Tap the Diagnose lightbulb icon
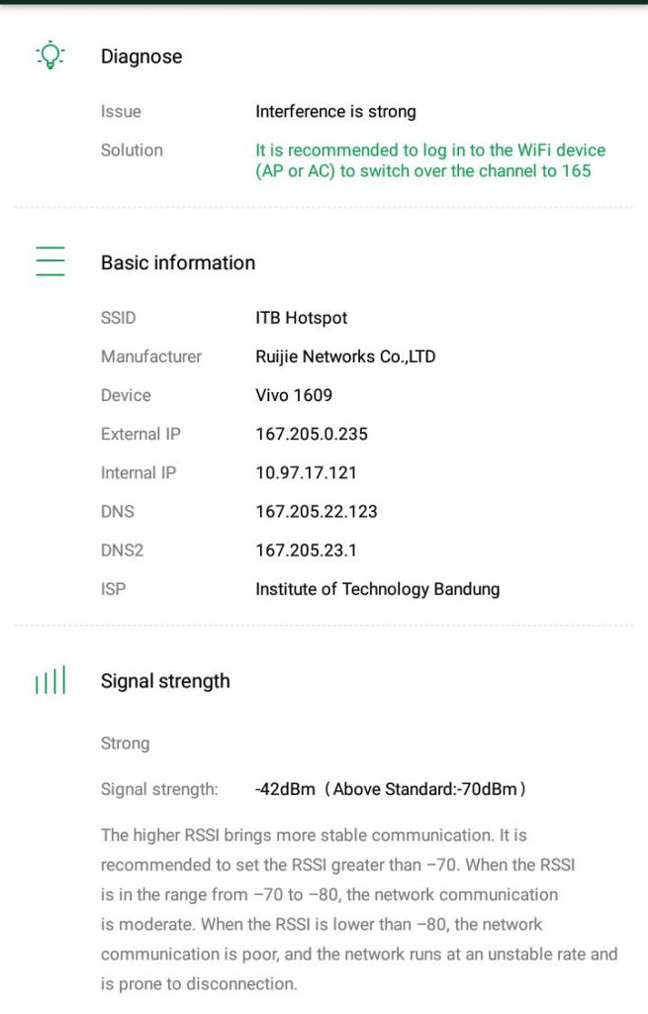 click(x=49, y=56)
